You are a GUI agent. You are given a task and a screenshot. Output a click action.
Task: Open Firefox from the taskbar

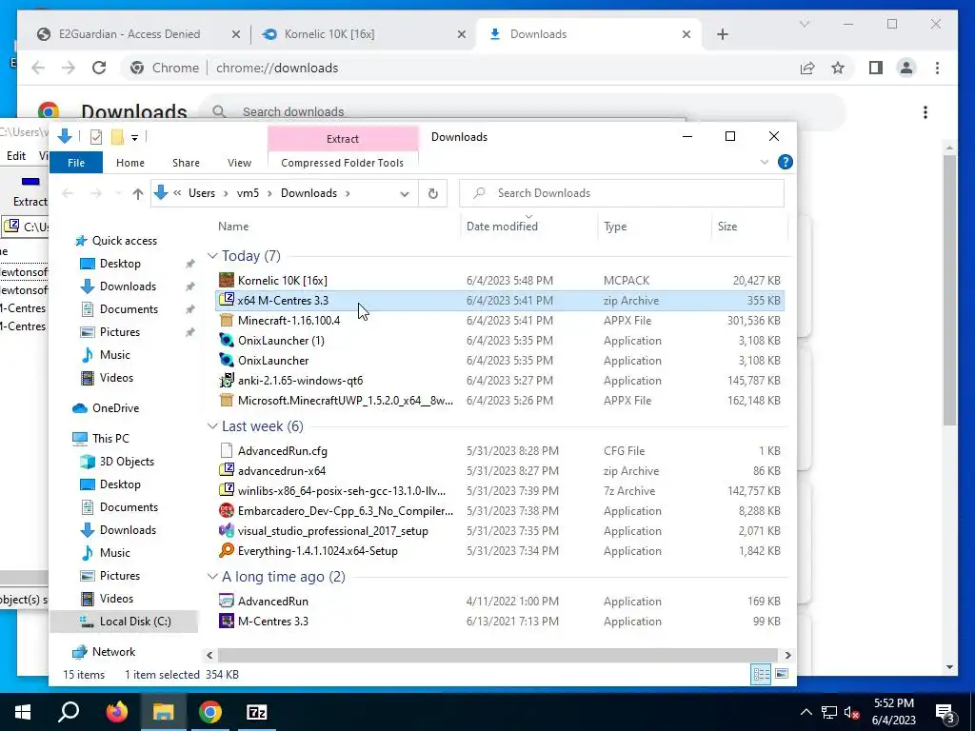[116, 712]
